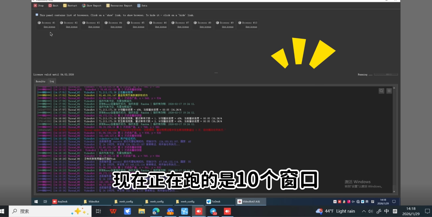Show browser for Browser #6
Viewport: 432px width, 217px height.
pyautogui.click(x=161, y=27)
